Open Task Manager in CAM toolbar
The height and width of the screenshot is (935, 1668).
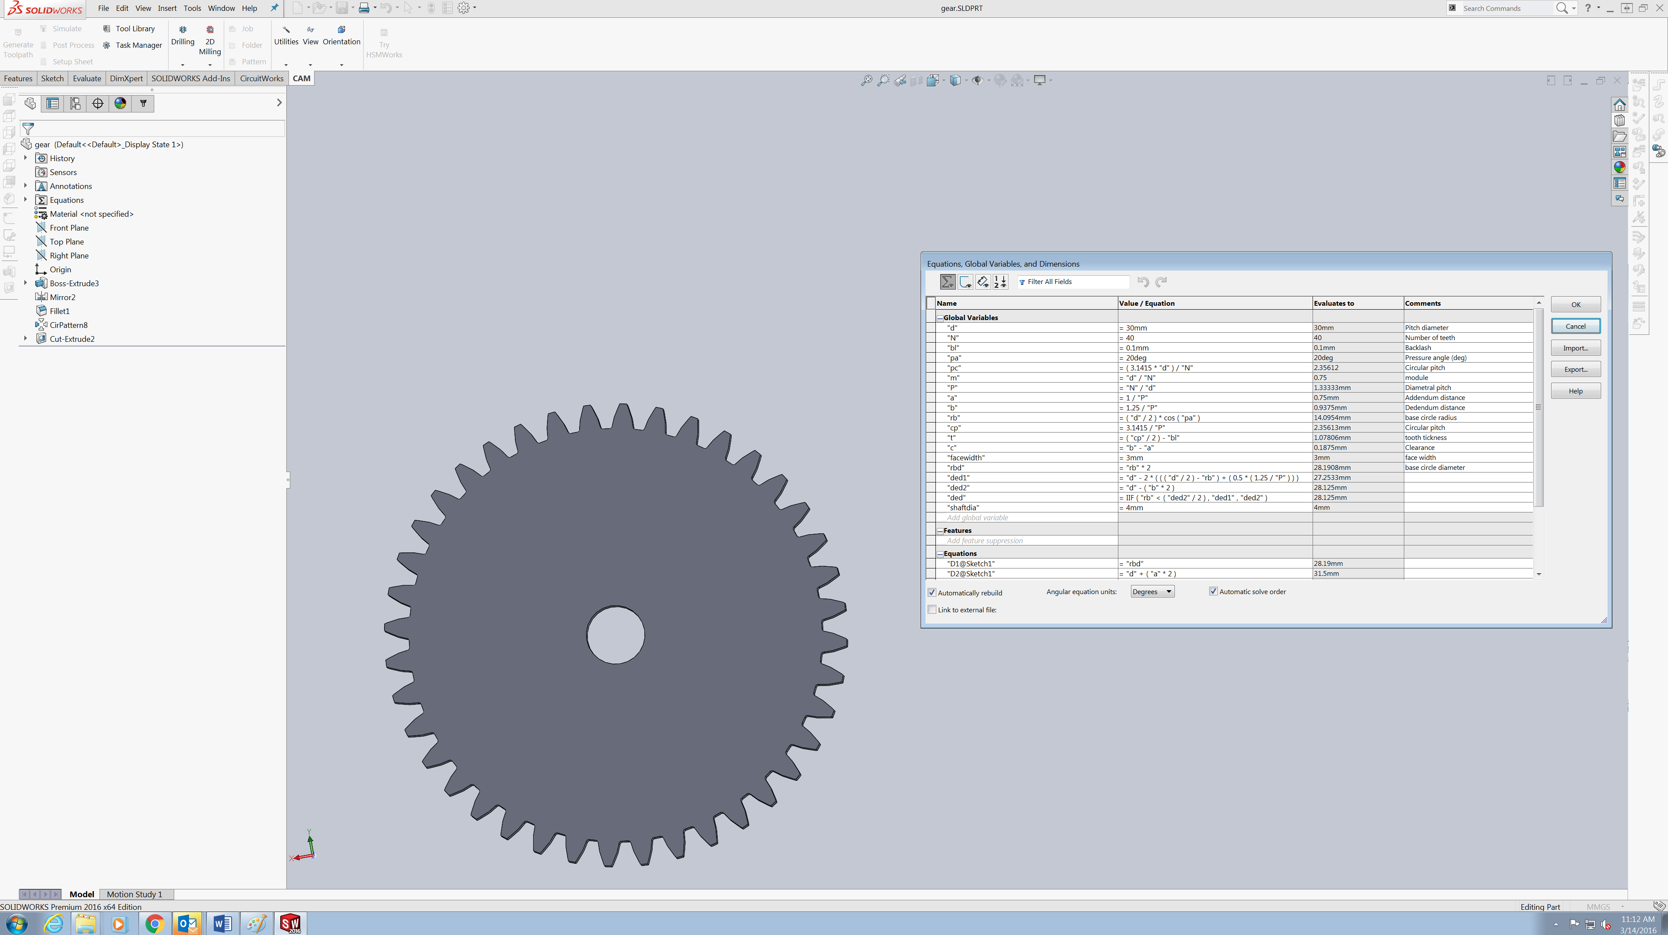click(138, 45)
